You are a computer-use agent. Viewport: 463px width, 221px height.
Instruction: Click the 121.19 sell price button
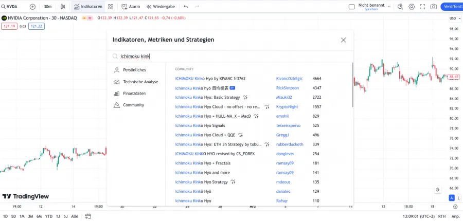pyautogui.click(x=9, y=26)
